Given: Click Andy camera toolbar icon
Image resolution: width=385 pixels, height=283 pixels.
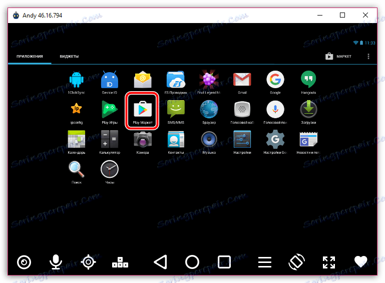Looking at the screenshot, I should coord(24,262).
